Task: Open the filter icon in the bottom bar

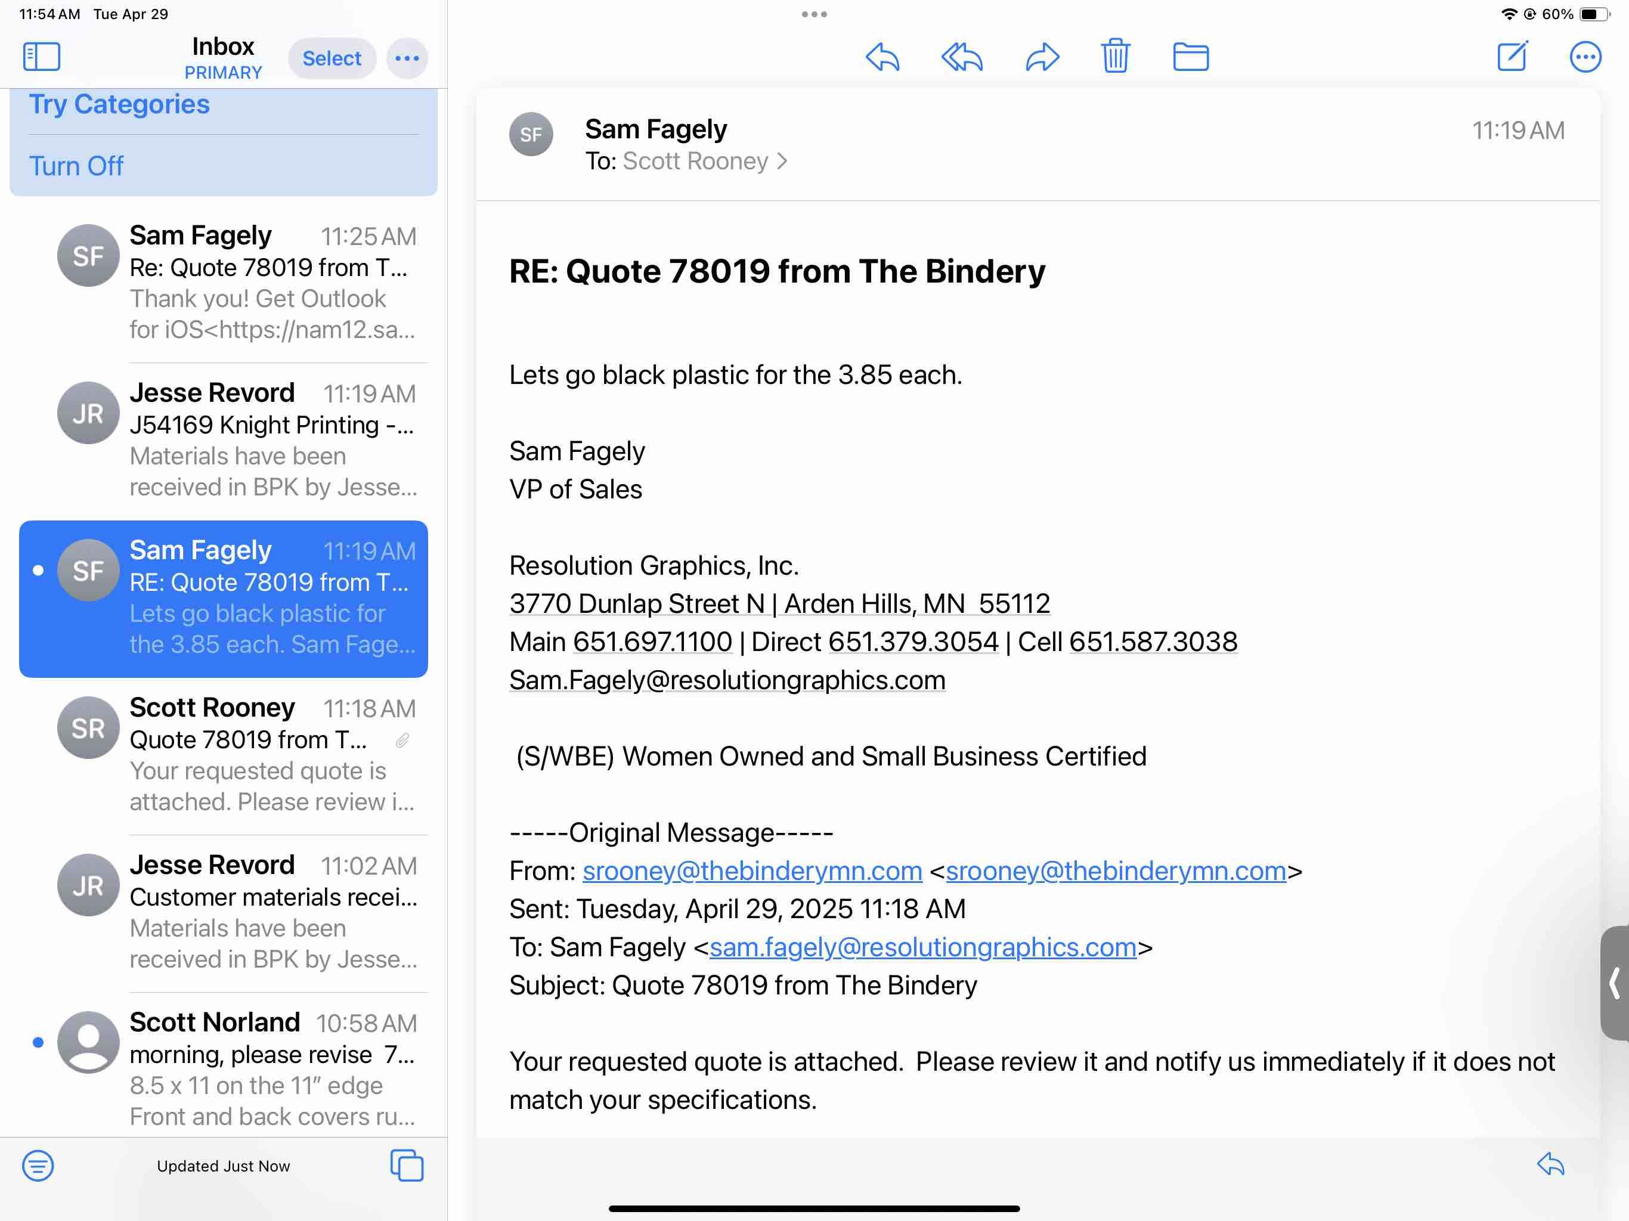Action: 38,1165
